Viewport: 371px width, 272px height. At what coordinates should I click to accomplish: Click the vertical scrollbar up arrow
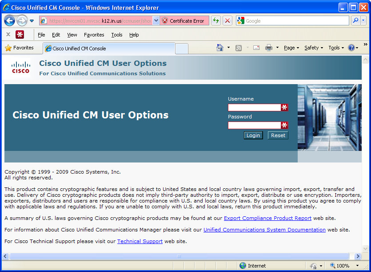tap(365, 59)
